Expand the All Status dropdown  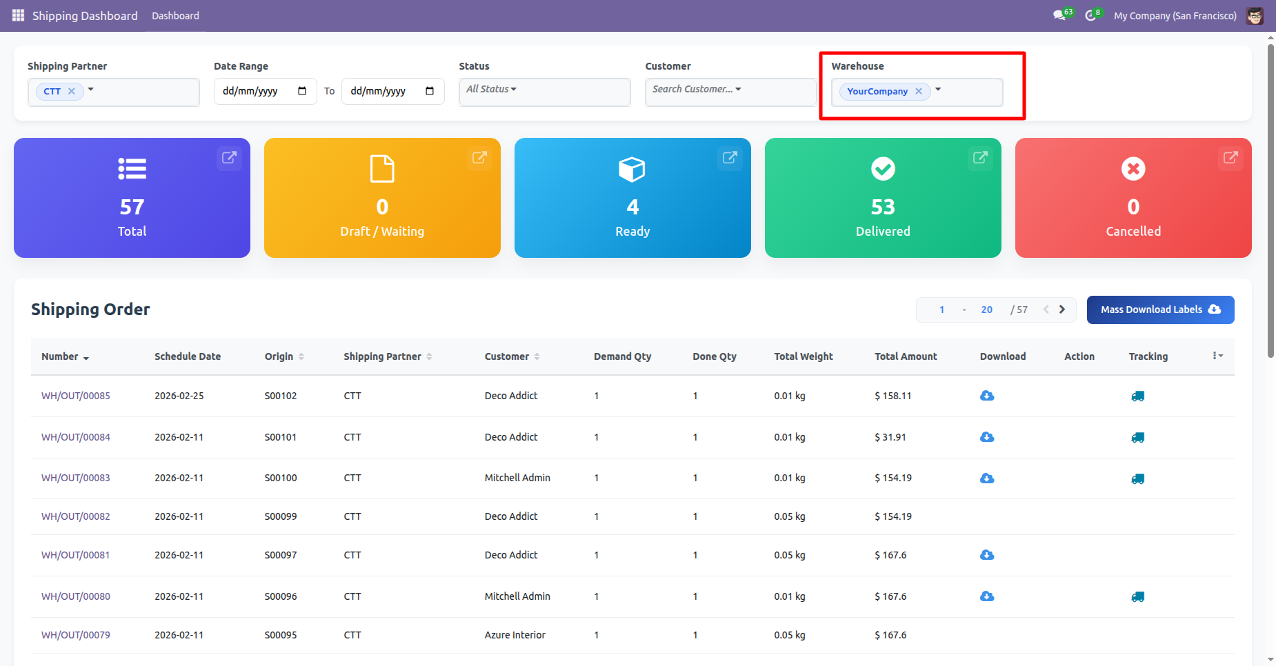point(491,89)
